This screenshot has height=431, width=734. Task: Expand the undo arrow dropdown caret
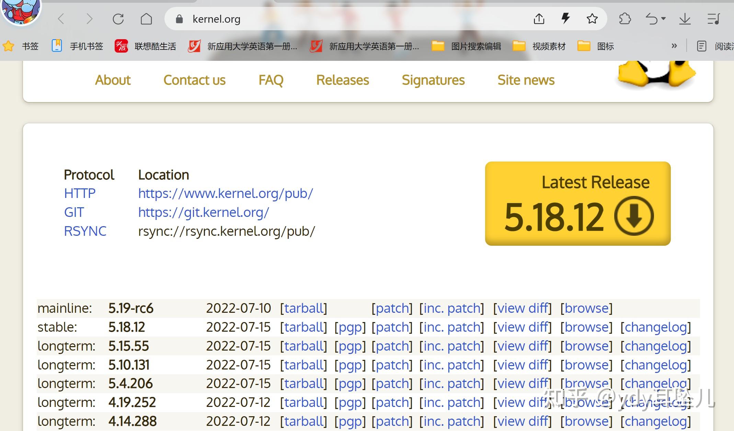(x=663, y=19)
